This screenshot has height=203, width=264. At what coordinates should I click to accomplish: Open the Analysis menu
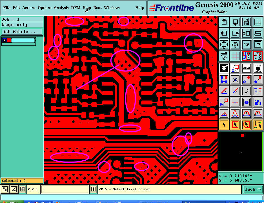(61, 8)
